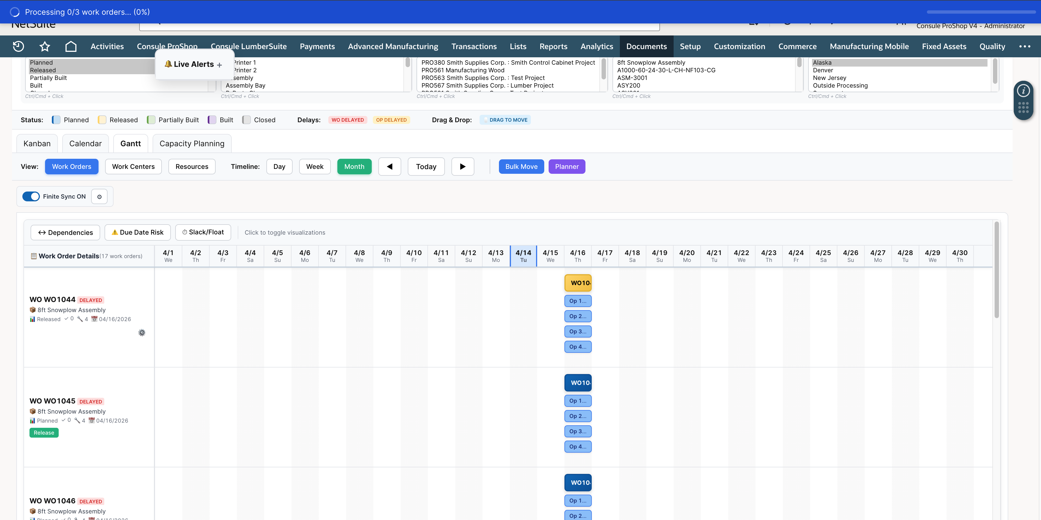
Task: Release work order WO1045
Action: pyautogui.click(x=44, y=433)
